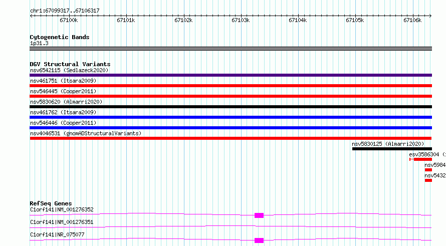Viewport: 446px width, 246px height.
Task: Click the esv3586304 red variant bar
Action: pyautogui.click(x=420, y=159)
